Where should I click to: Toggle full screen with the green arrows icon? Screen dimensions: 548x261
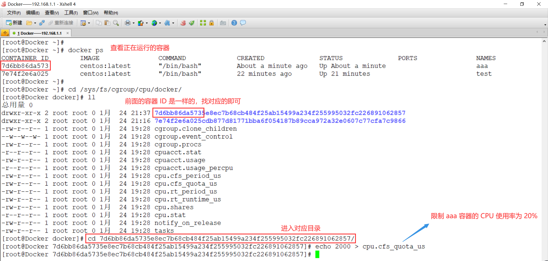pyautogui.click(x=203, y=23)
